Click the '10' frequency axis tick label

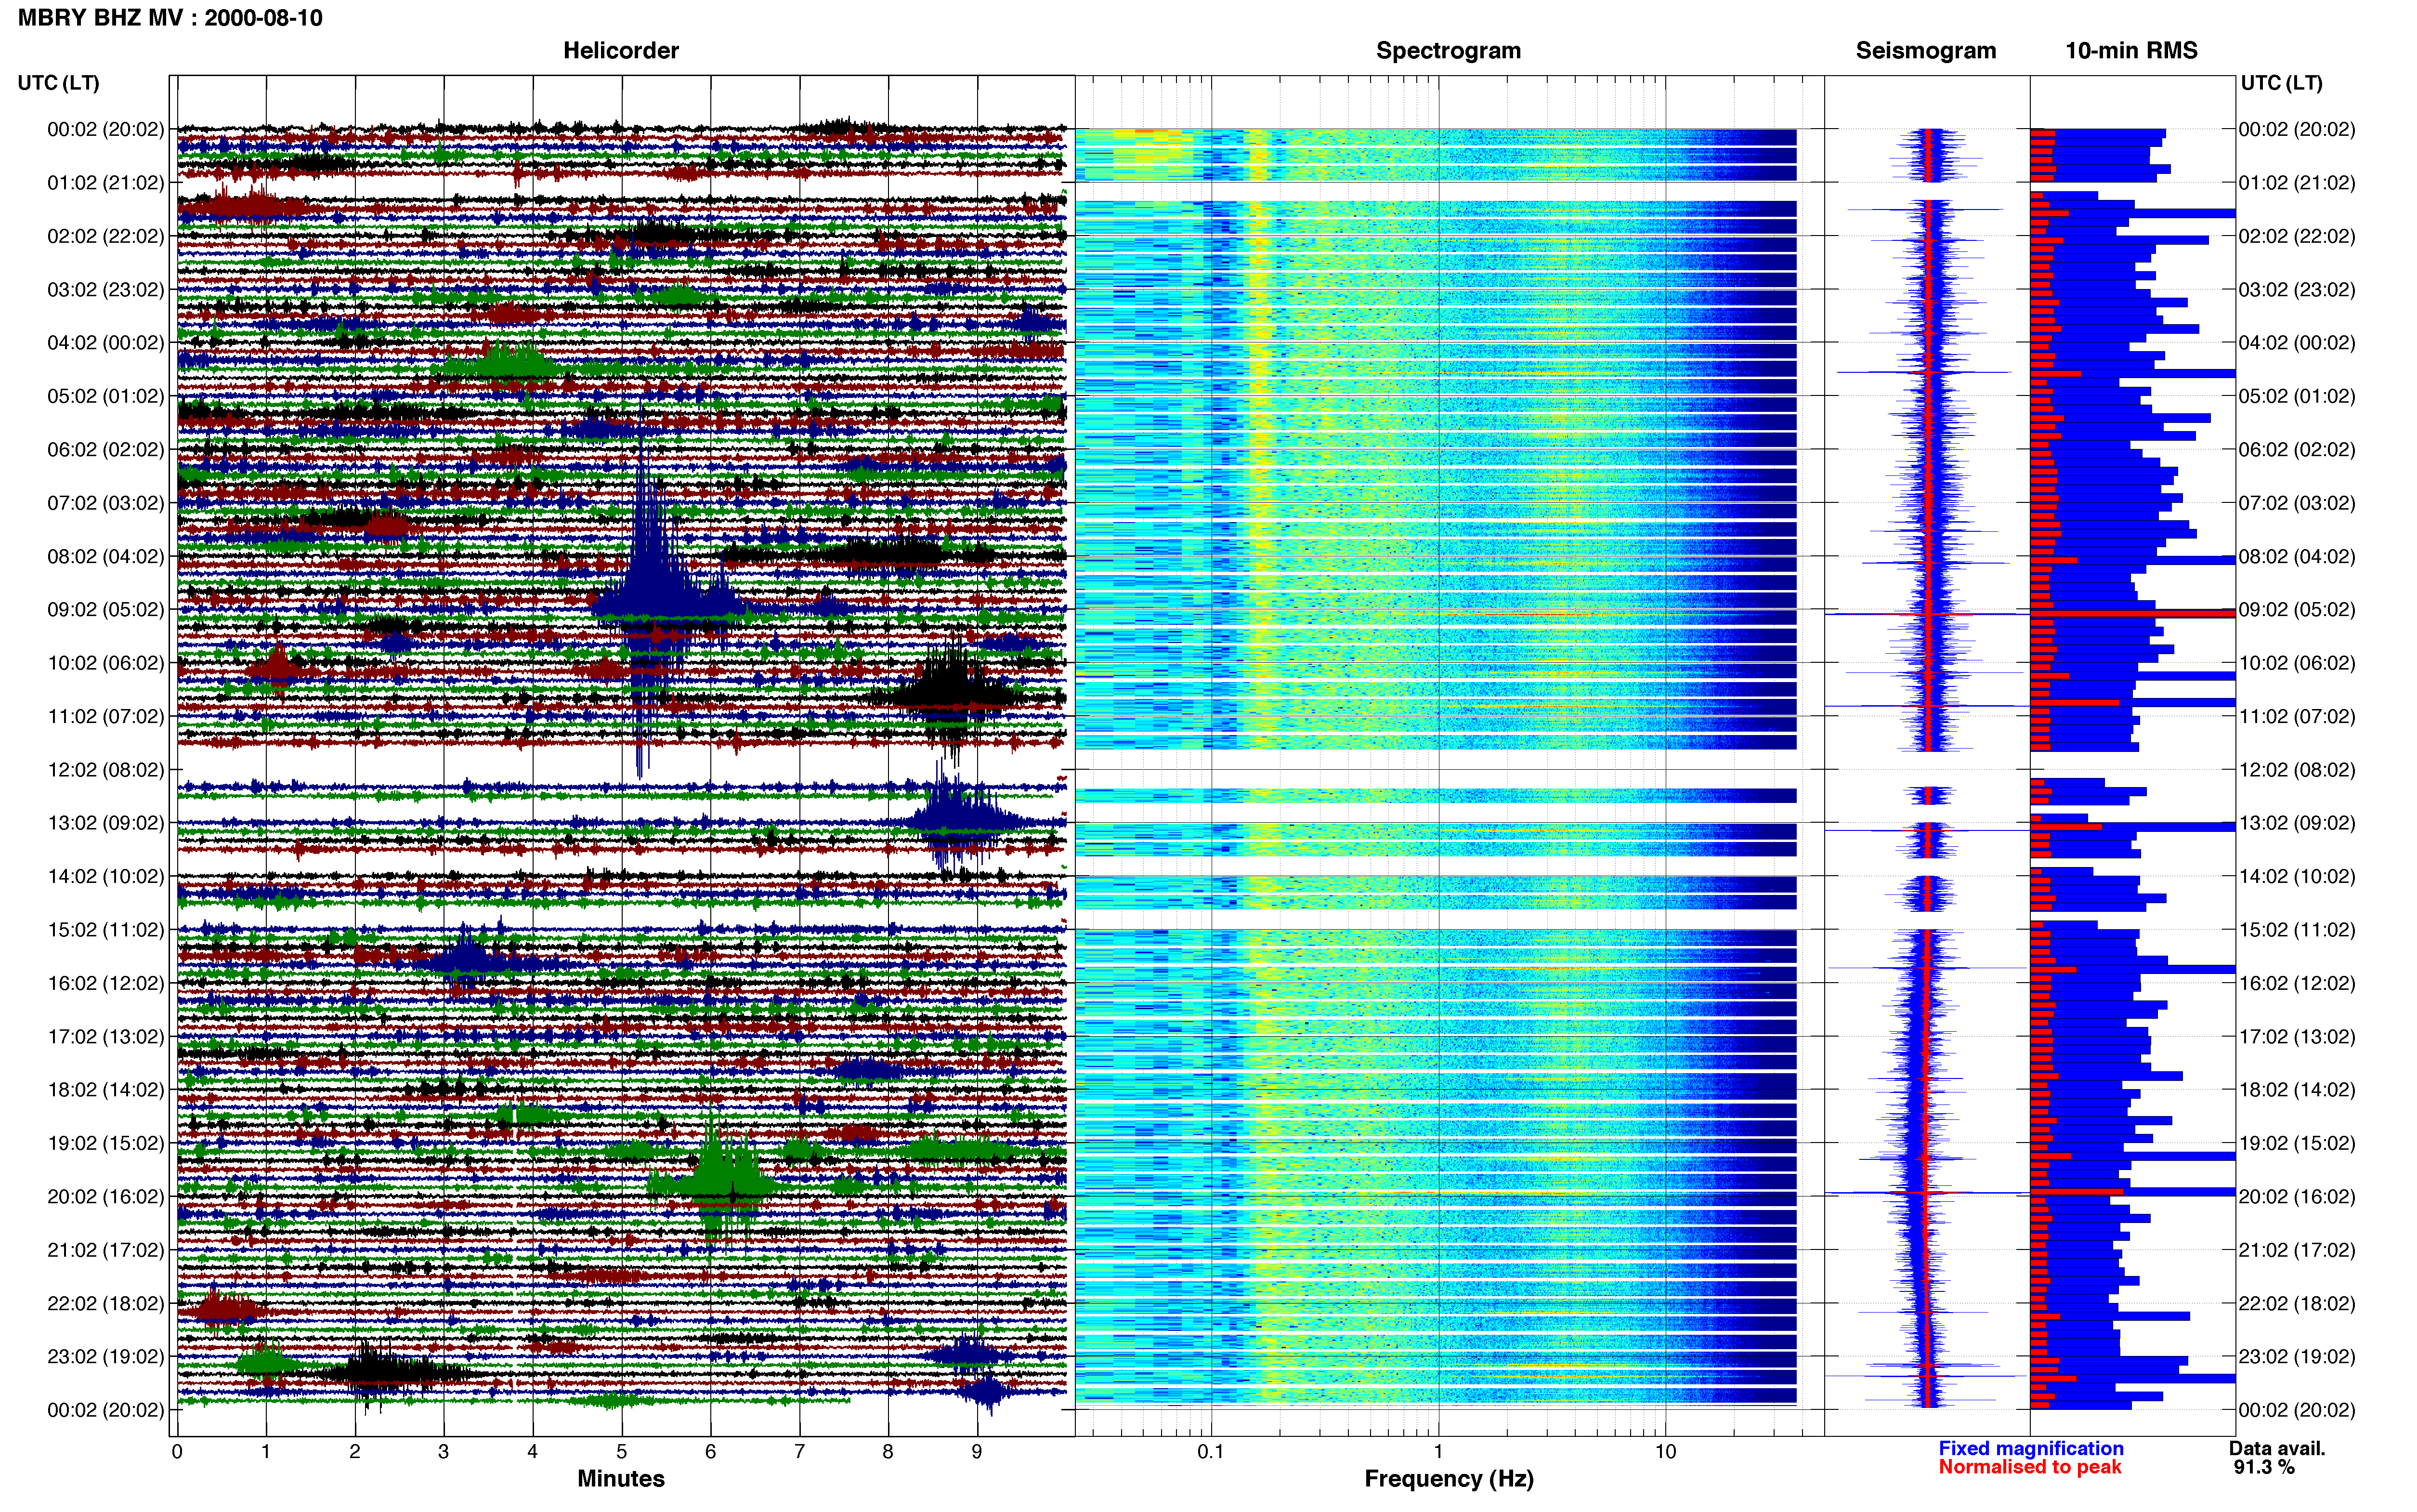(1665, 1451)
